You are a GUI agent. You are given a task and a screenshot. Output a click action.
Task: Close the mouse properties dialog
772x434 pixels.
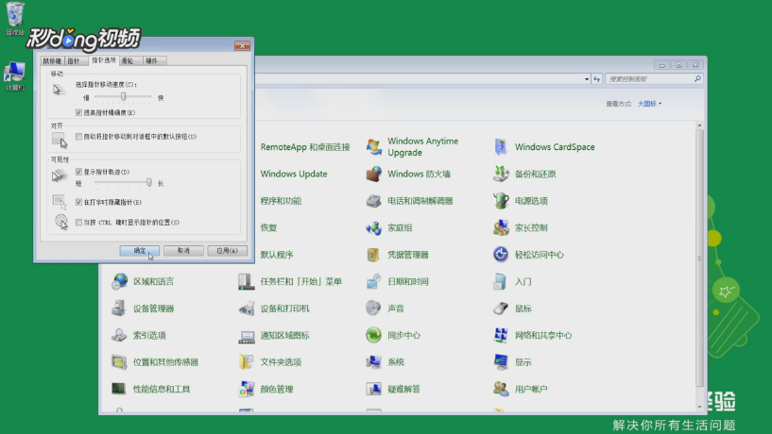coord(242,45)
